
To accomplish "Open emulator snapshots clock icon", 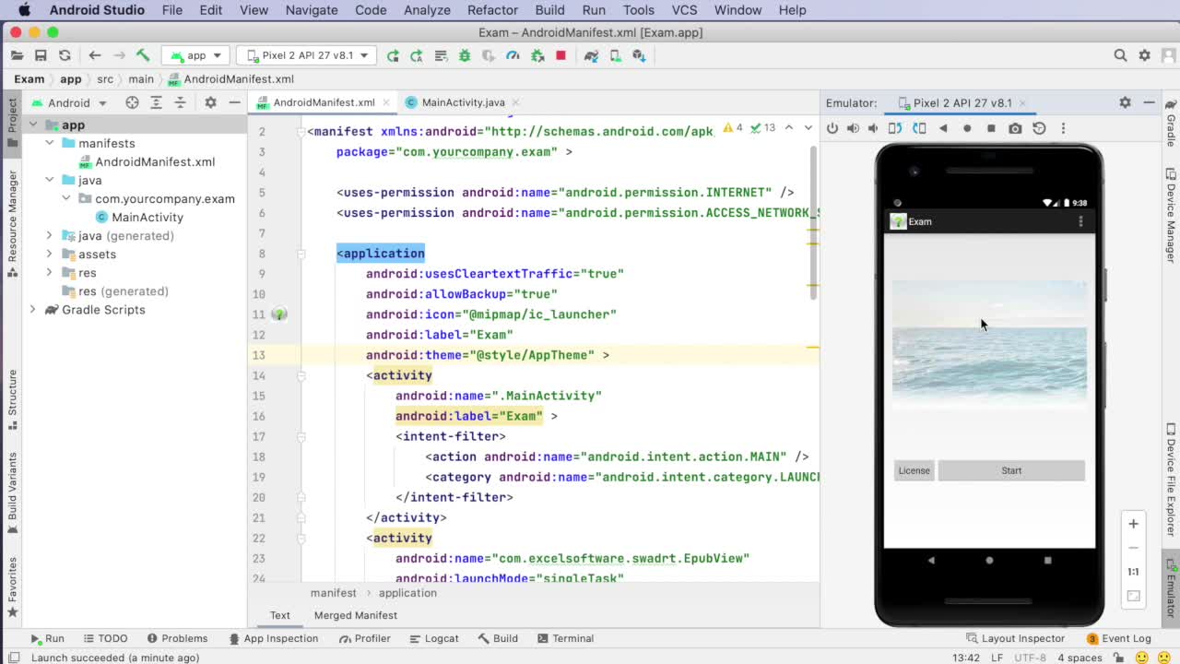I will [x=1039, y=128].
